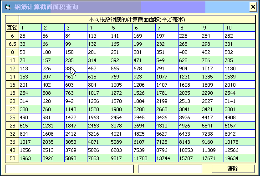The image size is (260, 176).
Task: Select the diameter 25 row header
Action: pos(12,117)
